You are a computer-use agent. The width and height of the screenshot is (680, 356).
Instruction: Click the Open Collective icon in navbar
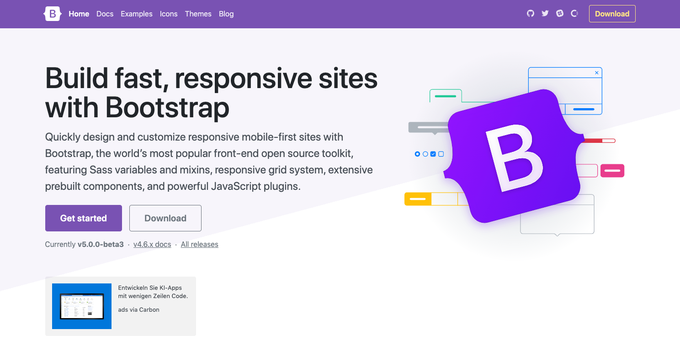tap(574, 14)
